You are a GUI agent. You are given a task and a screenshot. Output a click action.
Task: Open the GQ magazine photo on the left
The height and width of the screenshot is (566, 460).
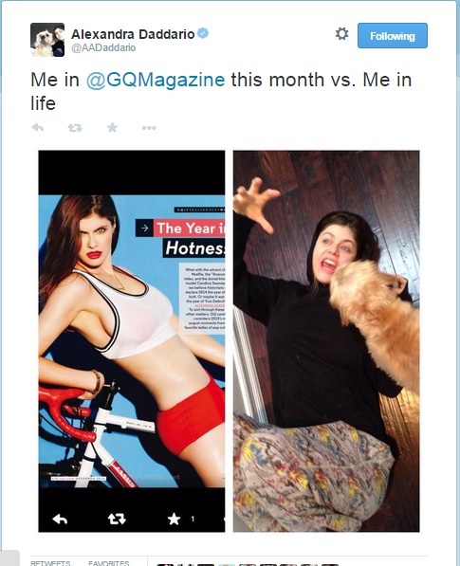[x=132, y=341]
